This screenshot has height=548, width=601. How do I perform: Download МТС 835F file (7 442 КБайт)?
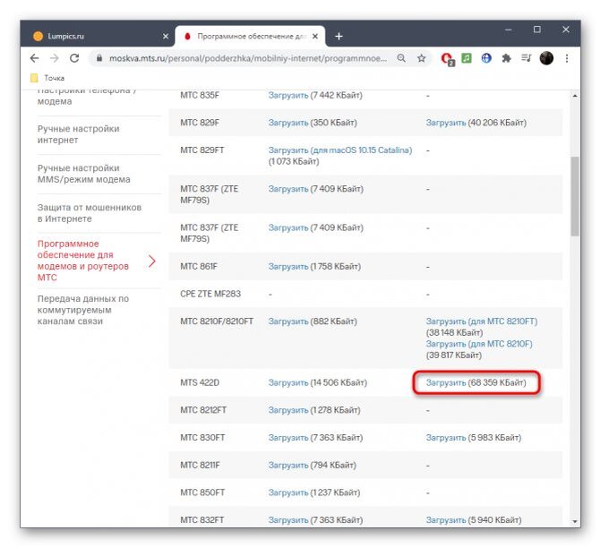coord(288,95)
